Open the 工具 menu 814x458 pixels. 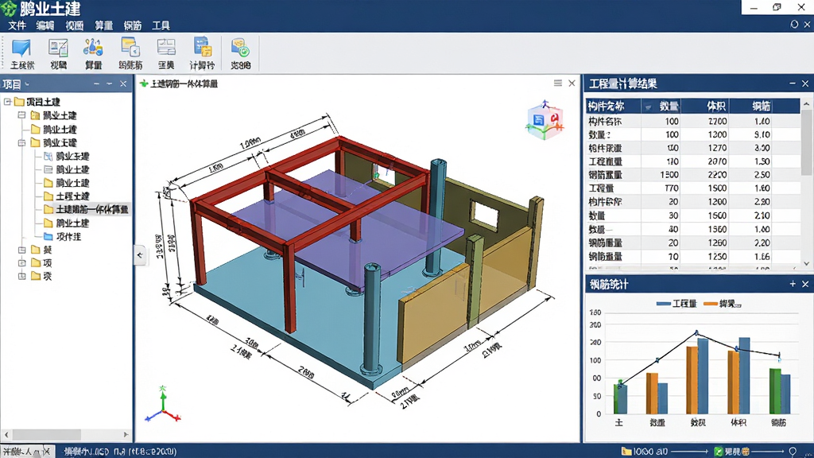[x=161, y=25]
